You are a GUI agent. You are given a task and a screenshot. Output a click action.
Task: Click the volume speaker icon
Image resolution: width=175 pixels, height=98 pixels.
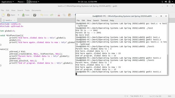pos(166,2)
